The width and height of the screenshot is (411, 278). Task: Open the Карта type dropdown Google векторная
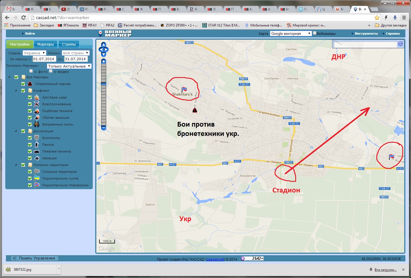[x=291, y=33]
